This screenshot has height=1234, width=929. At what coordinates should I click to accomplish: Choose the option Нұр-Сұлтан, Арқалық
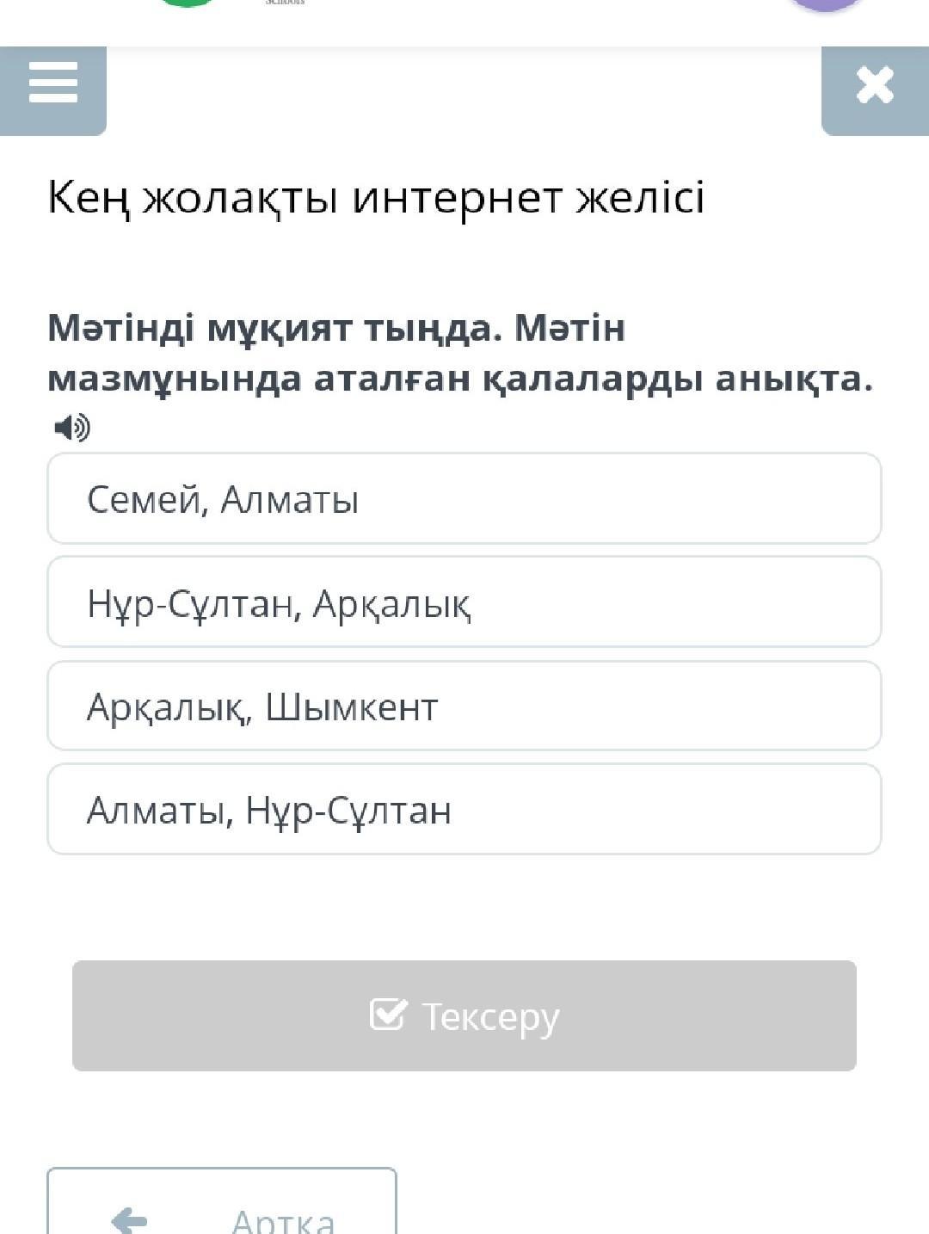pyautogui.click(x=464, y=602)
